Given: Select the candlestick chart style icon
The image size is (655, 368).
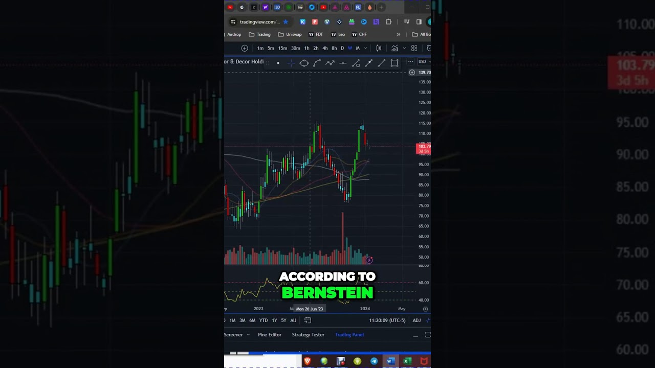Looking at the screenshot, I should coord(379,48).
